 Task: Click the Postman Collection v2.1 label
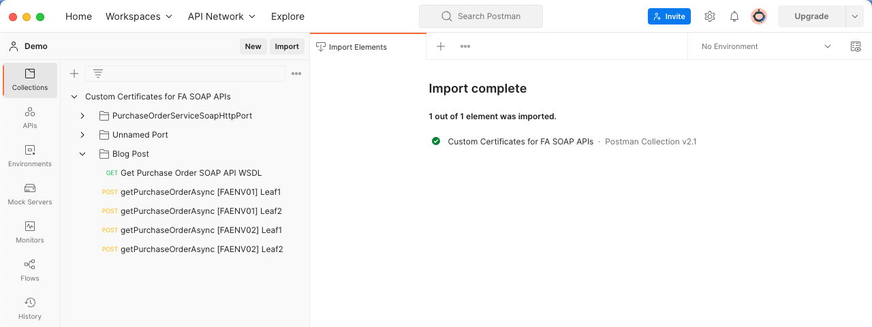tap(651, 142)
